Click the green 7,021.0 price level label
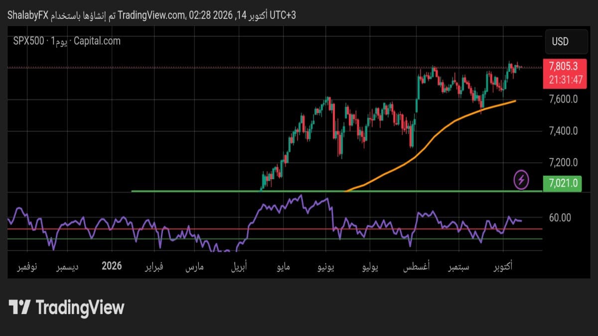 coord(564,183)
